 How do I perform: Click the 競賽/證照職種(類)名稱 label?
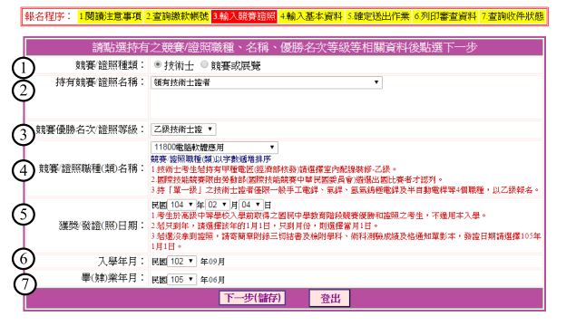tap(92, 168)
